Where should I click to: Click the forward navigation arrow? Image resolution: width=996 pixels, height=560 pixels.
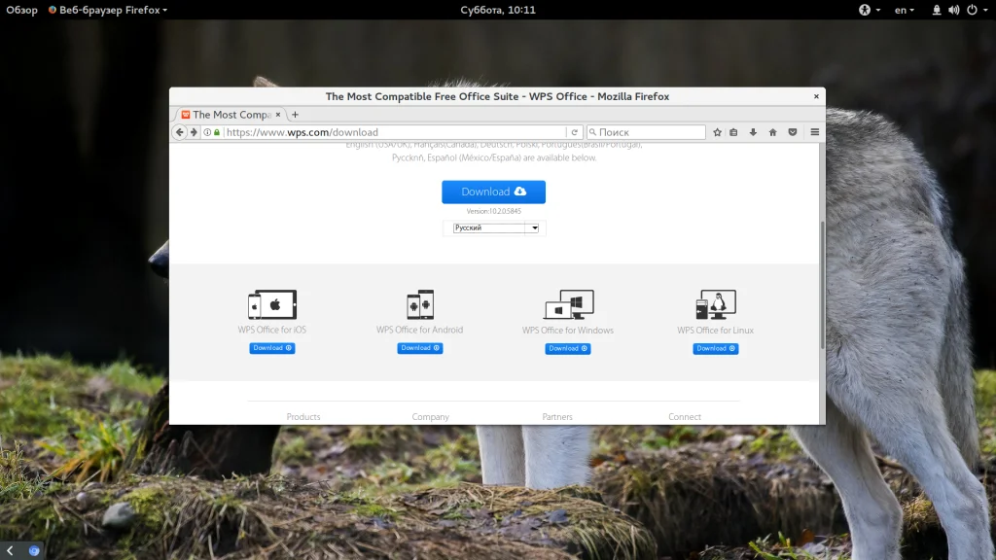coord(194,132)
